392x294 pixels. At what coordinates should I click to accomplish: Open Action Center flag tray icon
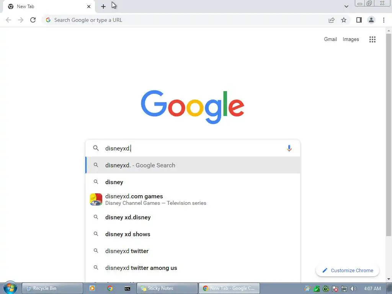pos(335,289)
